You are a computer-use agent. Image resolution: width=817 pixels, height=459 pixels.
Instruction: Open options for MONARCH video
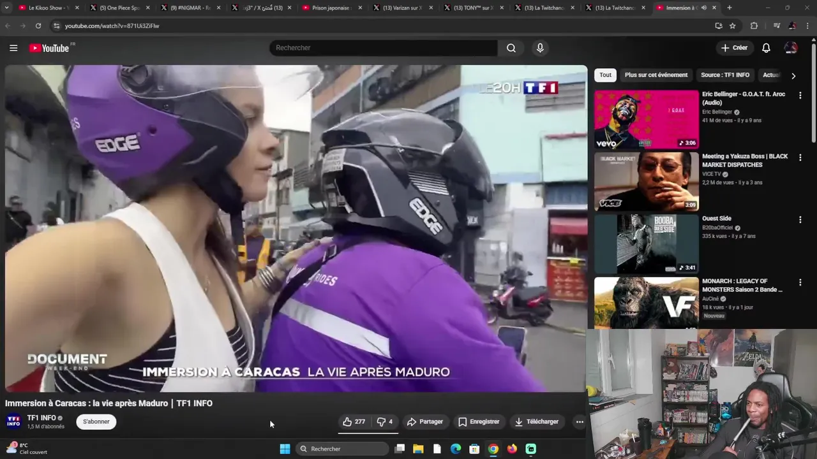click(800, 282)
